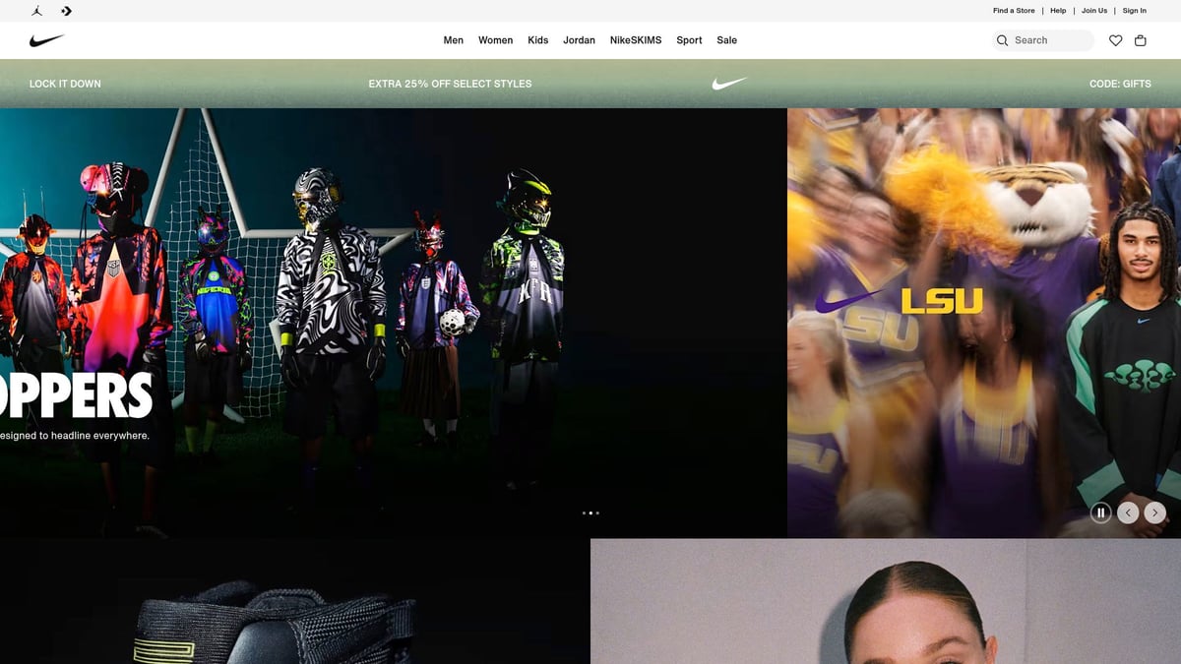Open the Converse brand icon link

pyautogui.click(x=66, y=11)
